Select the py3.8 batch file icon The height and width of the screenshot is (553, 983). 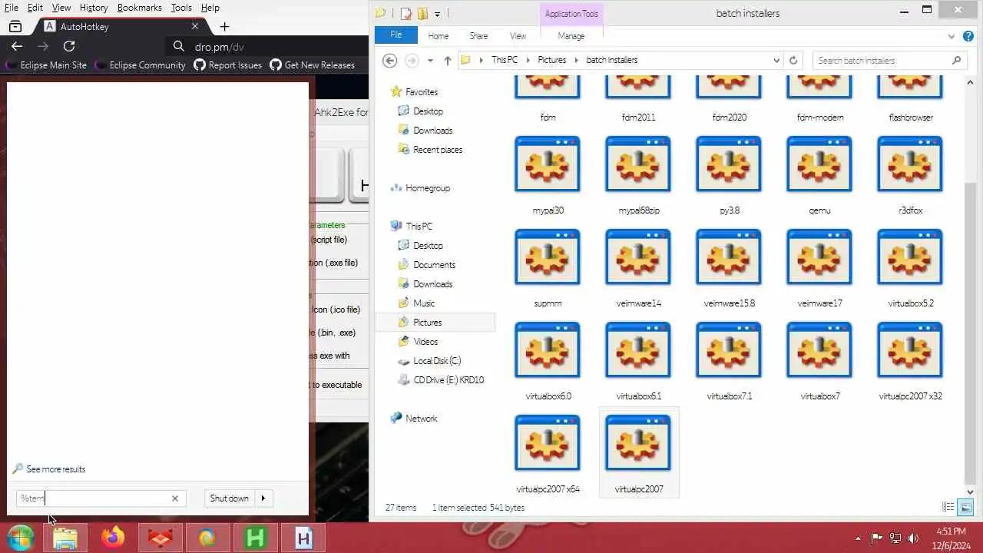(x=729, y=164)
